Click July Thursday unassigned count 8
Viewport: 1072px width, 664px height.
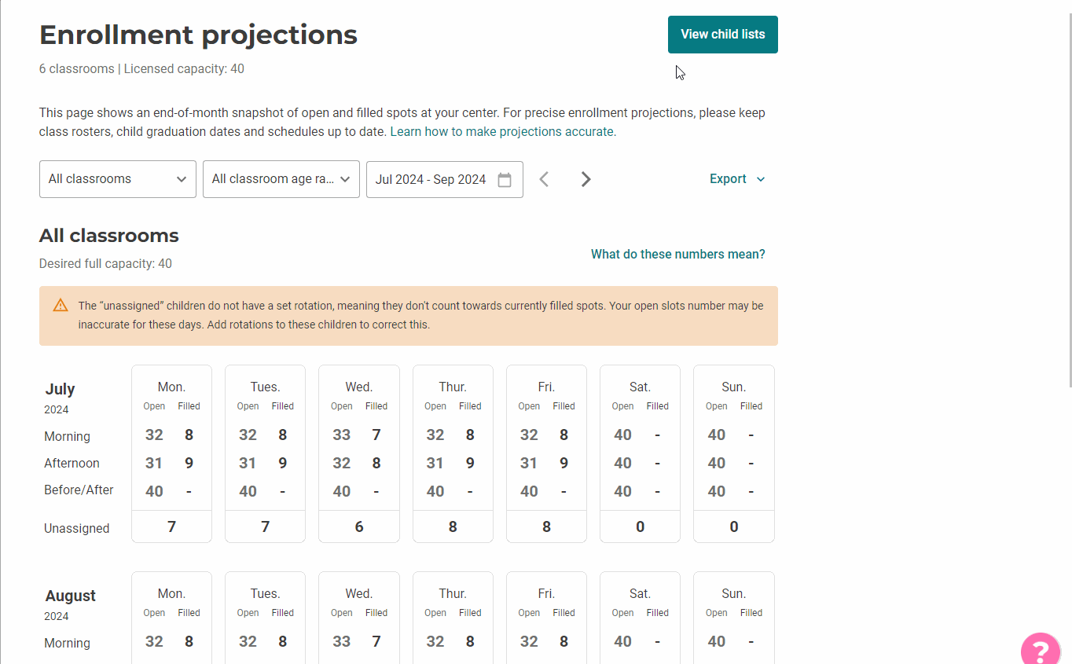pyautogui.click(x=453, y=526)
